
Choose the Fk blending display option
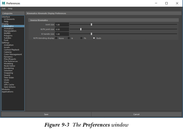click(81, 38)
